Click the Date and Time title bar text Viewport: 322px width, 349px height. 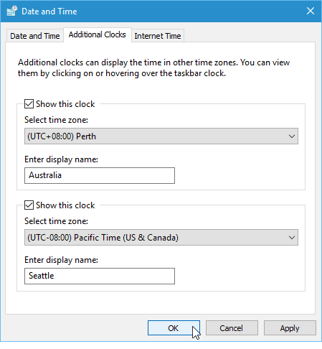49,11
